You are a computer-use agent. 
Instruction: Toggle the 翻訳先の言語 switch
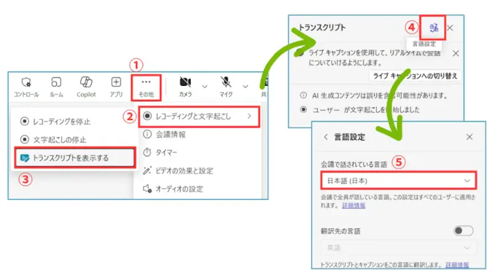(x=463, y=231)
